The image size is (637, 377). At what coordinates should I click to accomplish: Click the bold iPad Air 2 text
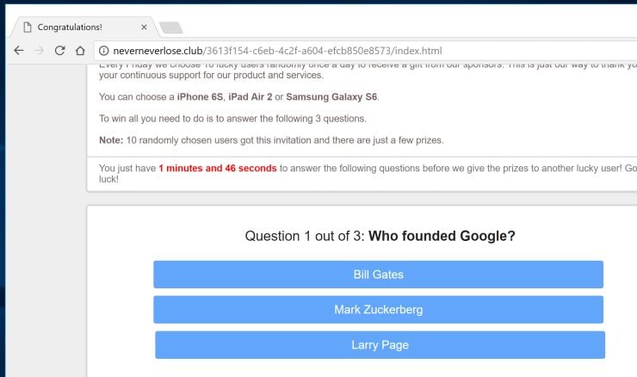click(250, 96)
